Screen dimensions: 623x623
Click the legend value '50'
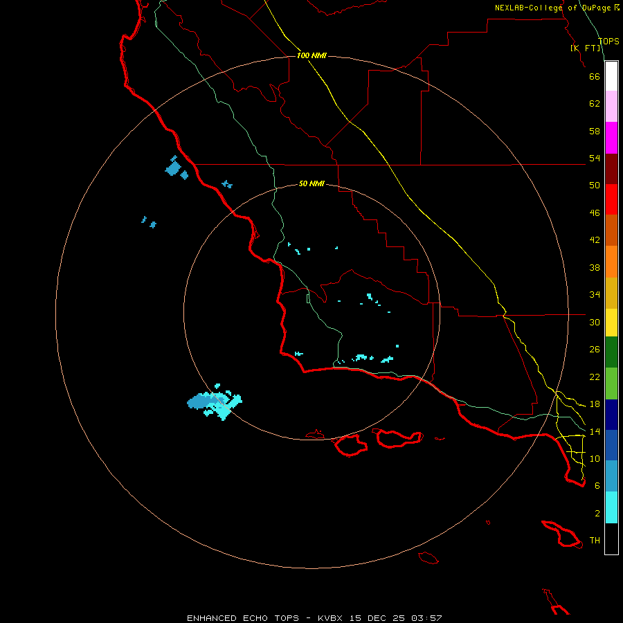click(595, 186)
